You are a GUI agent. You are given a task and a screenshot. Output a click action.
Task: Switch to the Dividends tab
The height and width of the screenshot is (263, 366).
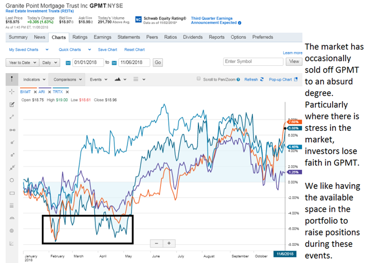193,37
